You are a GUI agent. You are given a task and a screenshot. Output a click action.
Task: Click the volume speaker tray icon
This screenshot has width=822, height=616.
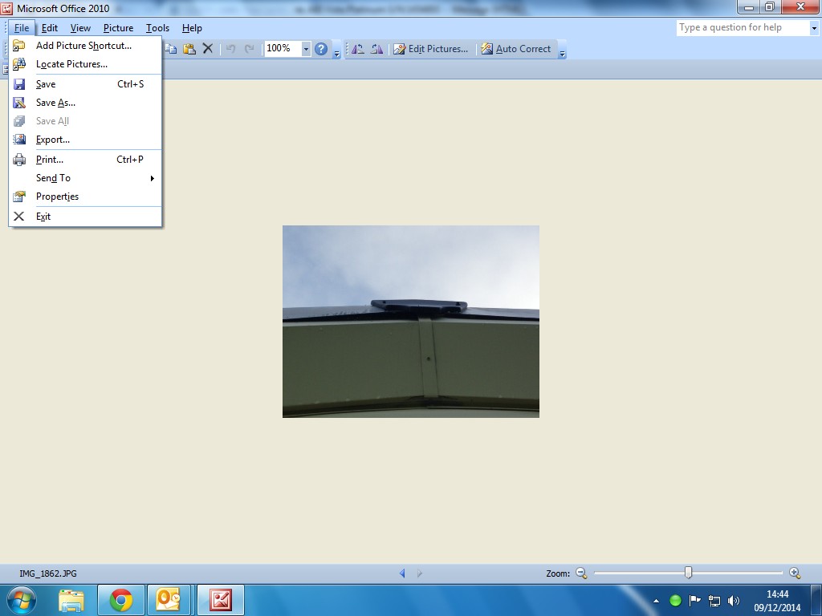tap(734, 601)
